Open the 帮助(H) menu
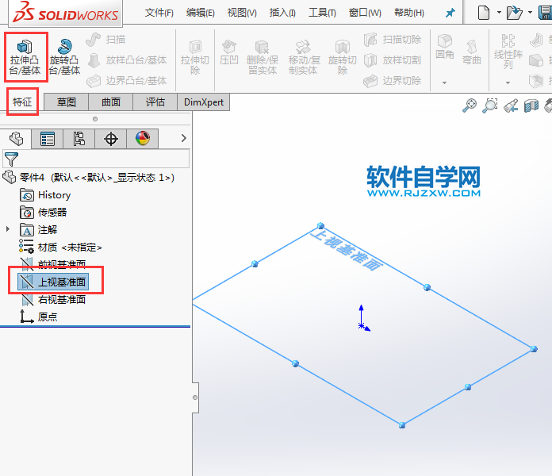The height and width of the screenshot is (476, 552). (409, 13)
